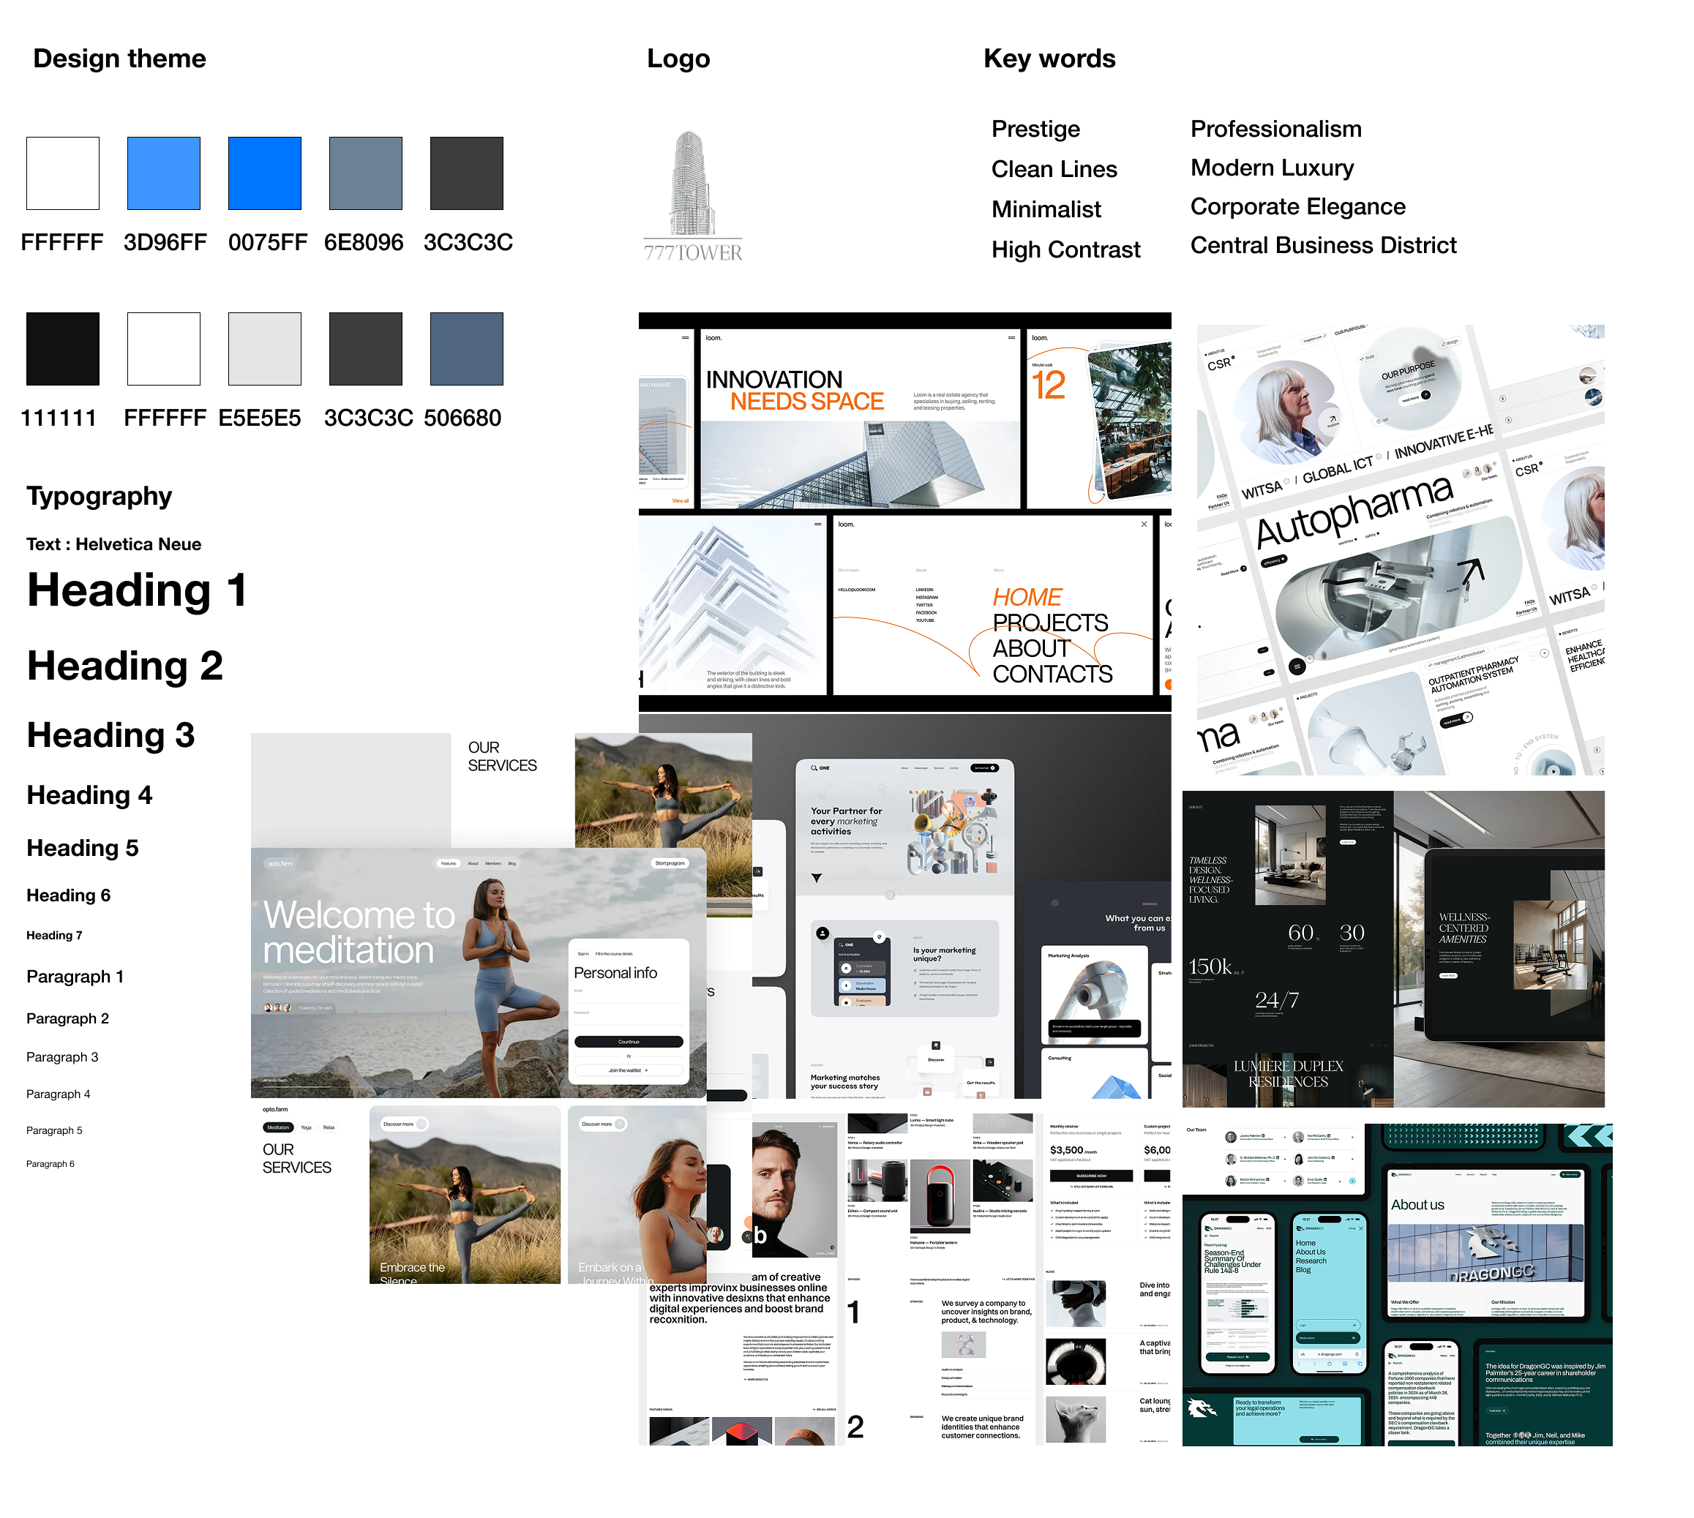Click the hamburger menu icon above Innovation Needs Space
This screenshot has width=1694, height=1518.
tap(1011, 338)
